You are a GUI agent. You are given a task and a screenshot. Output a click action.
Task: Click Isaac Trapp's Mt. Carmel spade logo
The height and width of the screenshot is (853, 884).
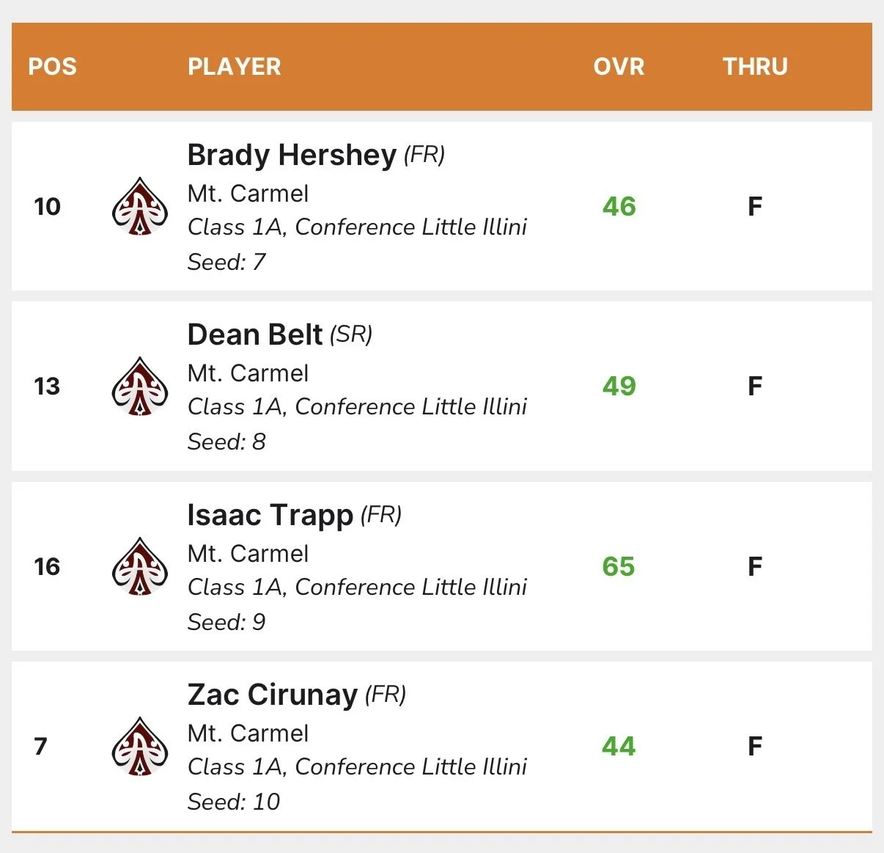(x=140, y=567)
